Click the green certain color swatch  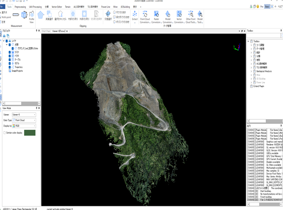tap(29, 133)
